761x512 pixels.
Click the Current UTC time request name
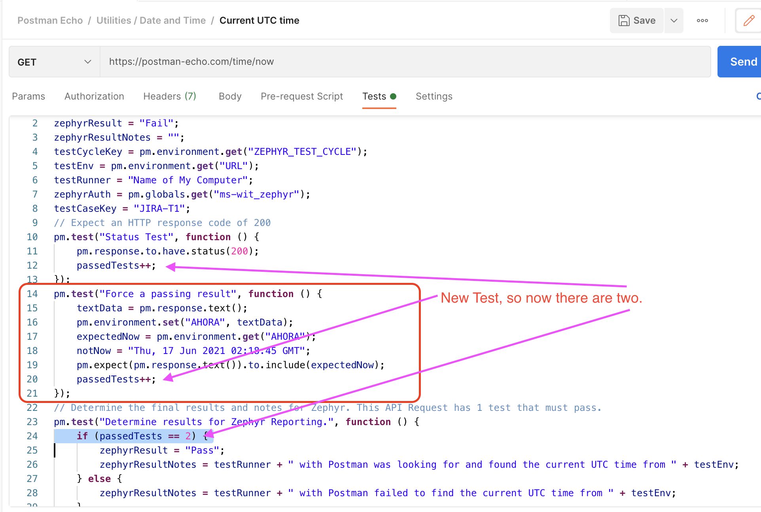[259, 21]
